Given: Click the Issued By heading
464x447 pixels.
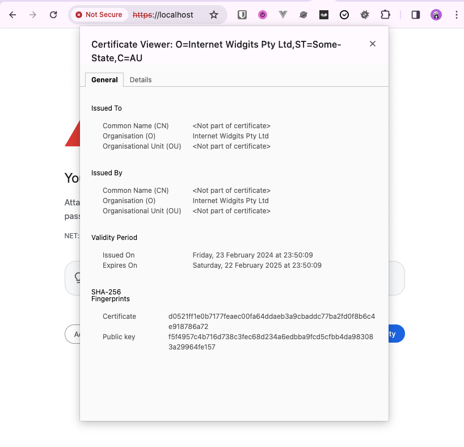Looking at the screenshot, I should pyautogui.click(x=107, y=173).
